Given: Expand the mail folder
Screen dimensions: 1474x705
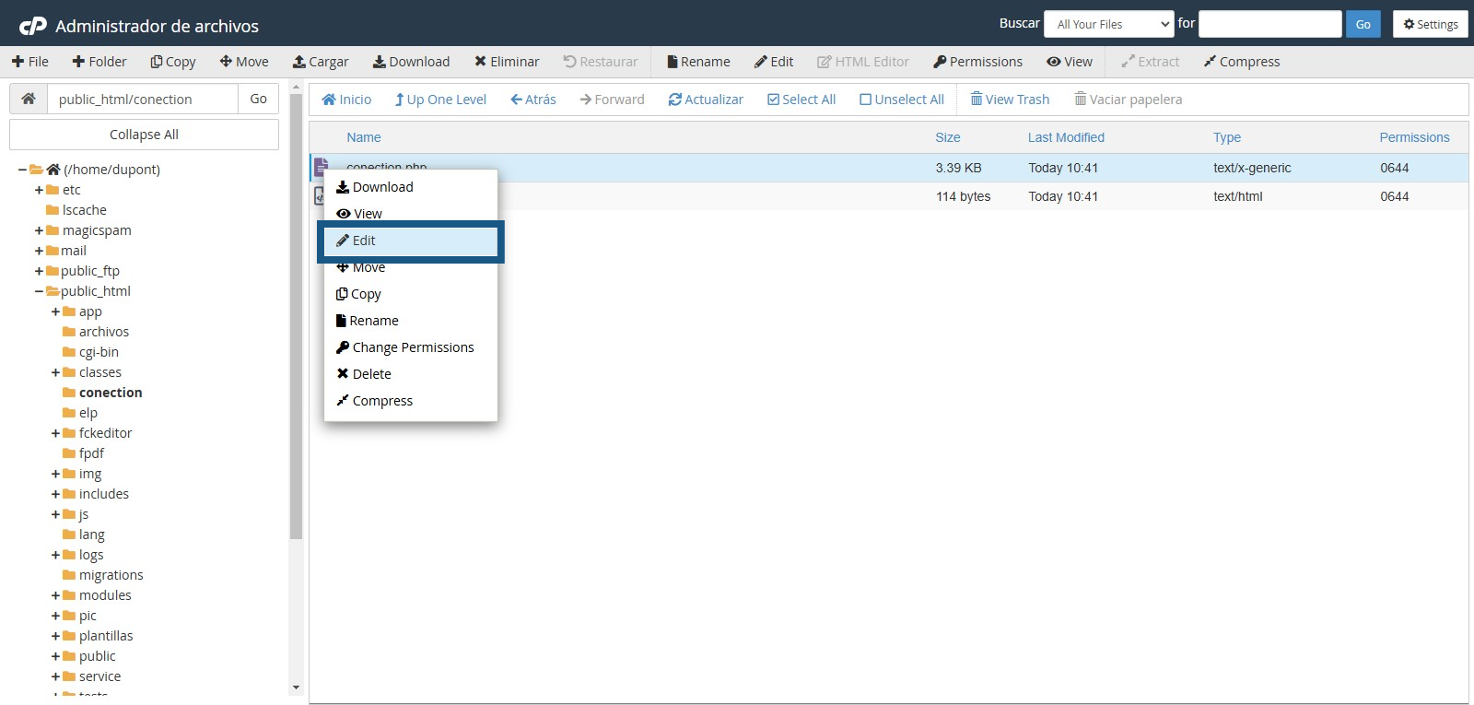Looking at the screenshot, I should coord(39,251).
